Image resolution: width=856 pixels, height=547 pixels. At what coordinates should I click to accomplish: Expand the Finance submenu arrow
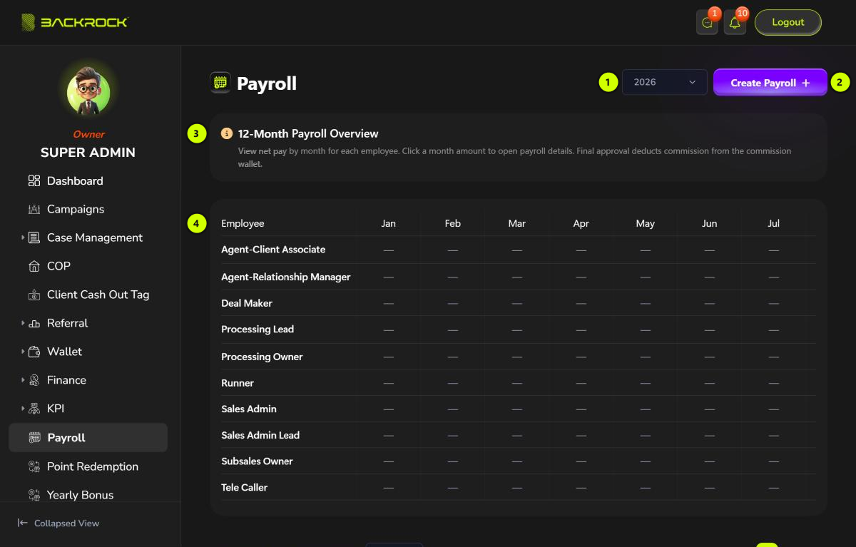pos(23,380)
